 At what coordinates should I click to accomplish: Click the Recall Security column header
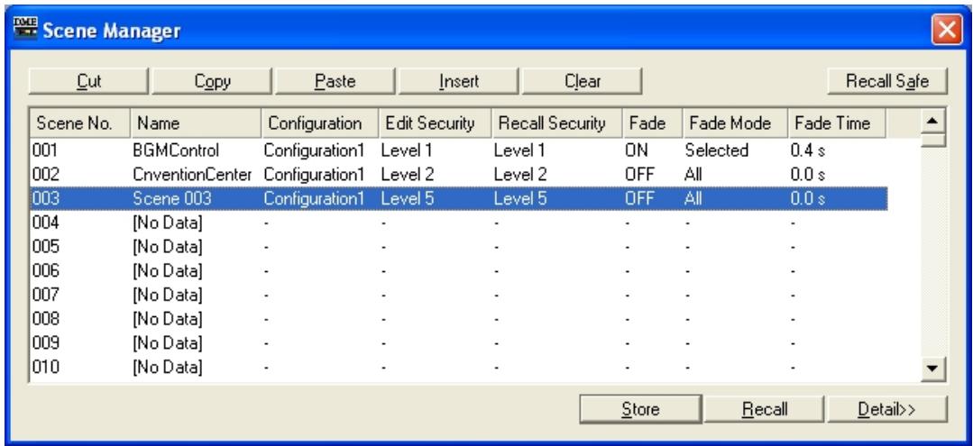pyautogui.click(x=556, y=123)
